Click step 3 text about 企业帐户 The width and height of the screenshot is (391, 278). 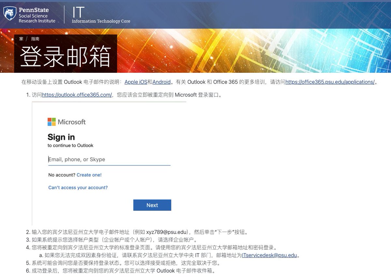(114, 240)
